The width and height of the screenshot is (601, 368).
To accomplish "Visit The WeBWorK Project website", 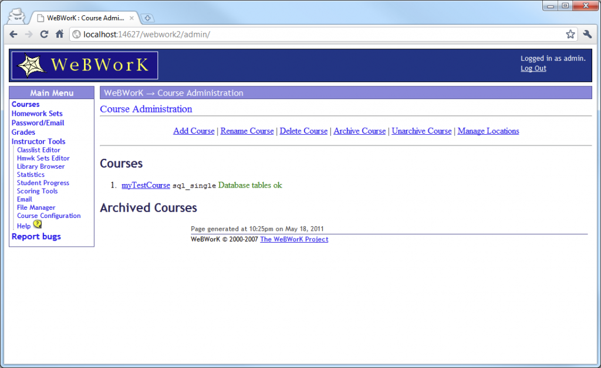I will tap(294, 239).
